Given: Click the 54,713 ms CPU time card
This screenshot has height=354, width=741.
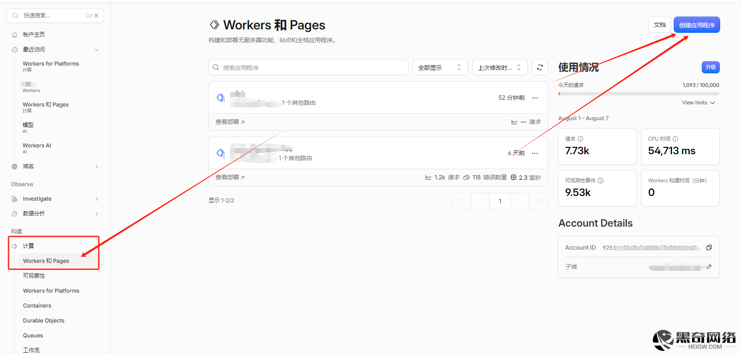Looking at the screenshot, I should pos(680,147).
